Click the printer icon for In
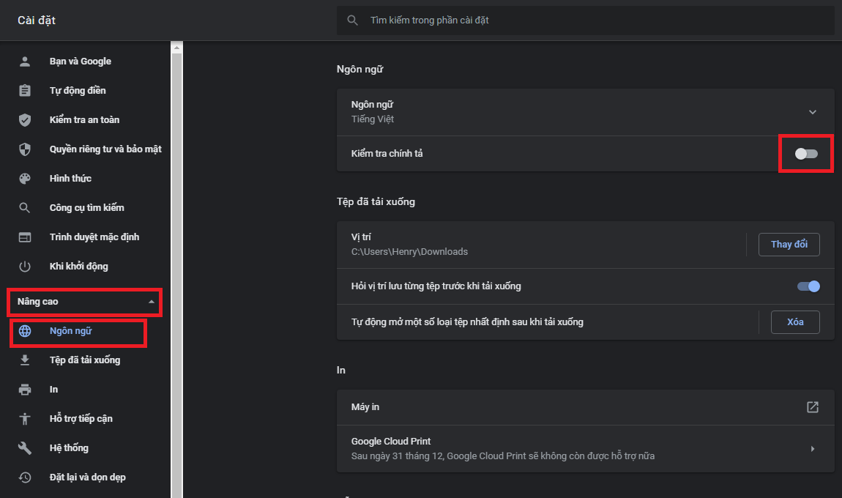Screen dimensions: 842x498 pyautogui.click(x=25, y=390)
